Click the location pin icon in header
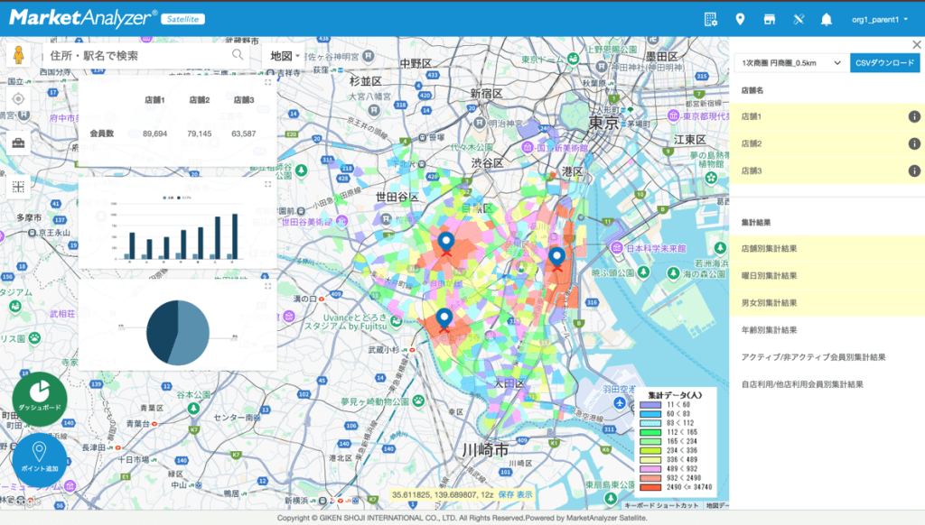The image size is (925, 525). (740, 20)
